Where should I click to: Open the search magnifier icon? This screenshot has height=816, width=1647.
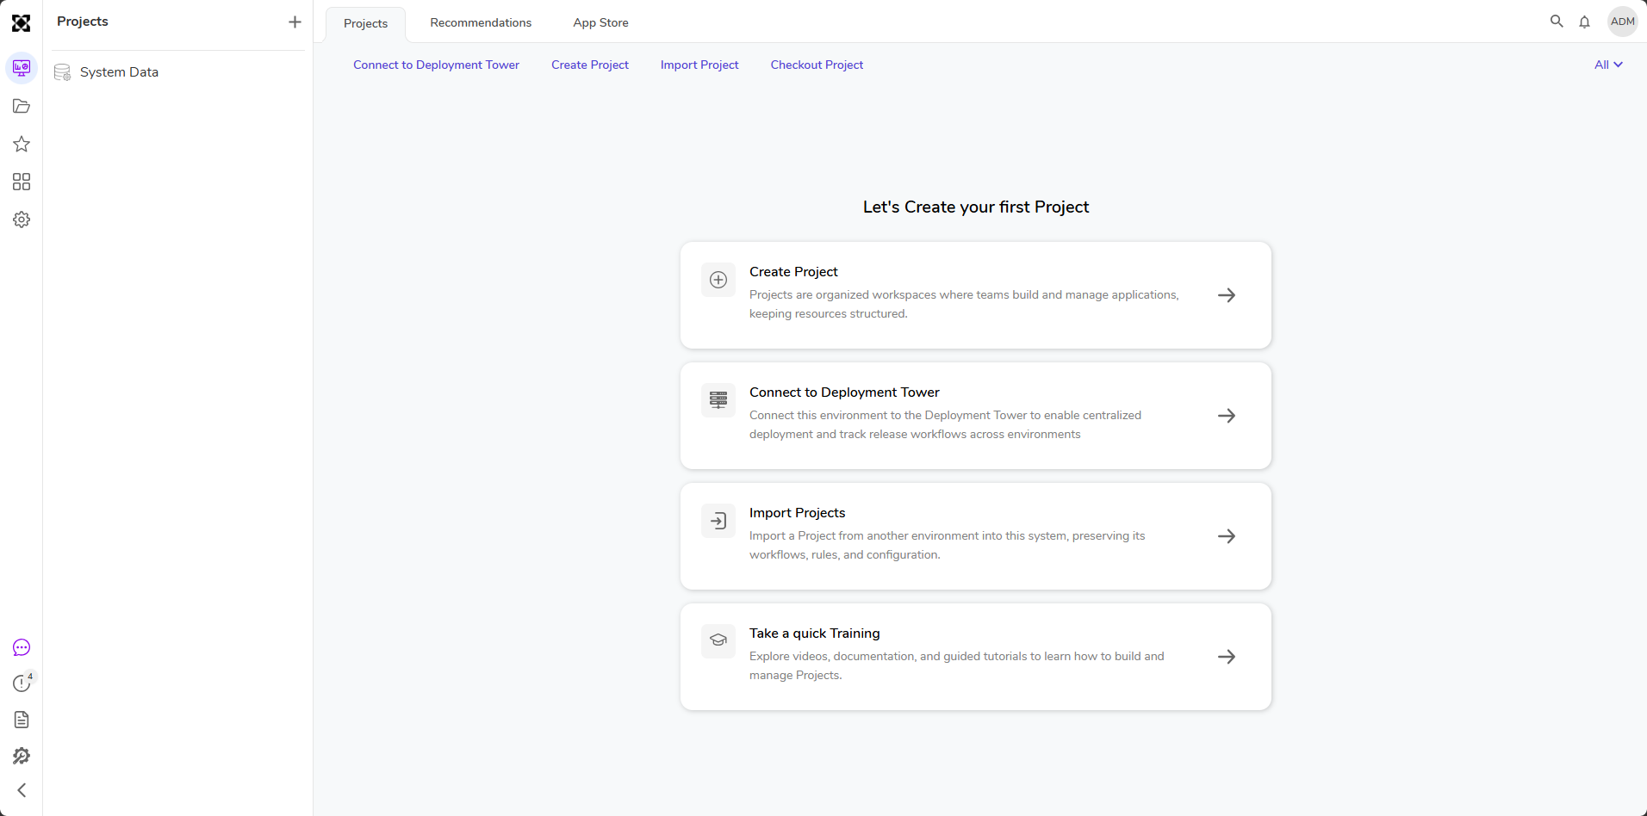click(x=1557, y=22)
